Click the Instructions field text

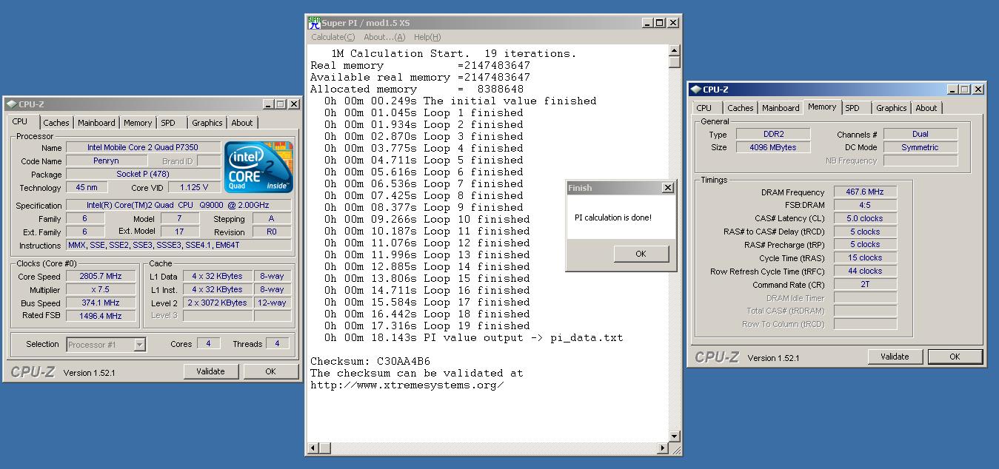(178, 245)
